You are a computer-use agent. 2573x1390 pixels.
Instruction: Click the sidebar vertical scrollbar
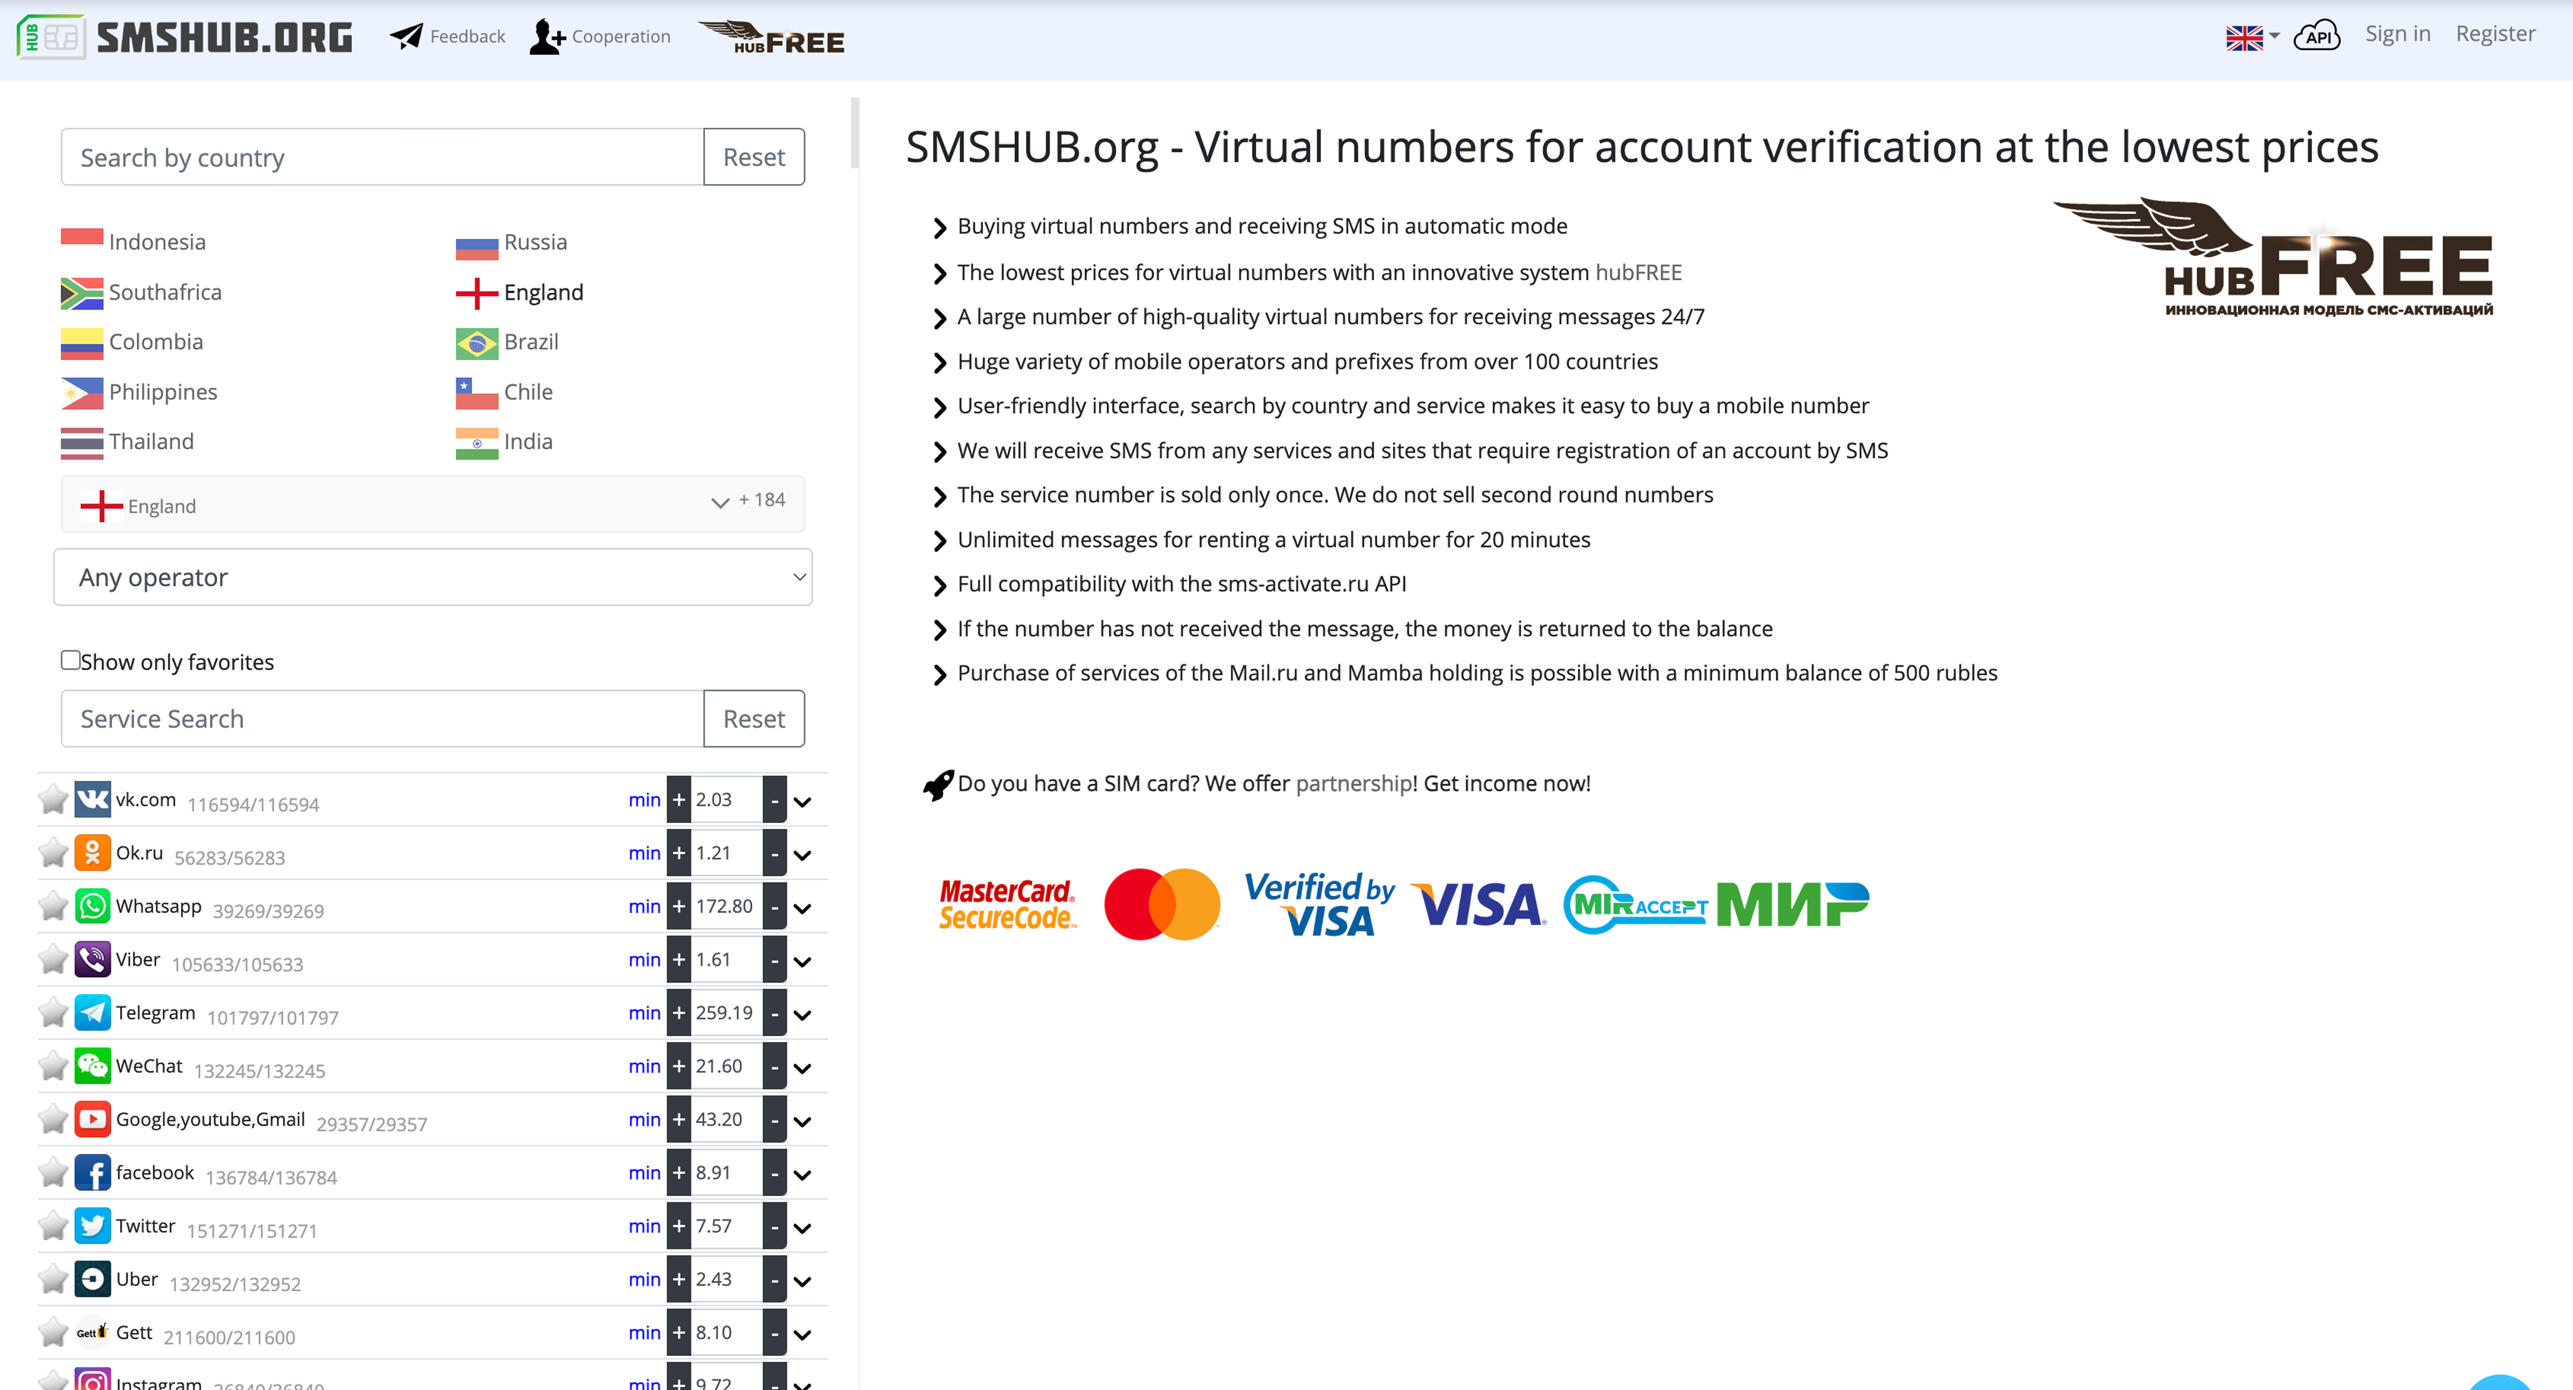point(855,134)
